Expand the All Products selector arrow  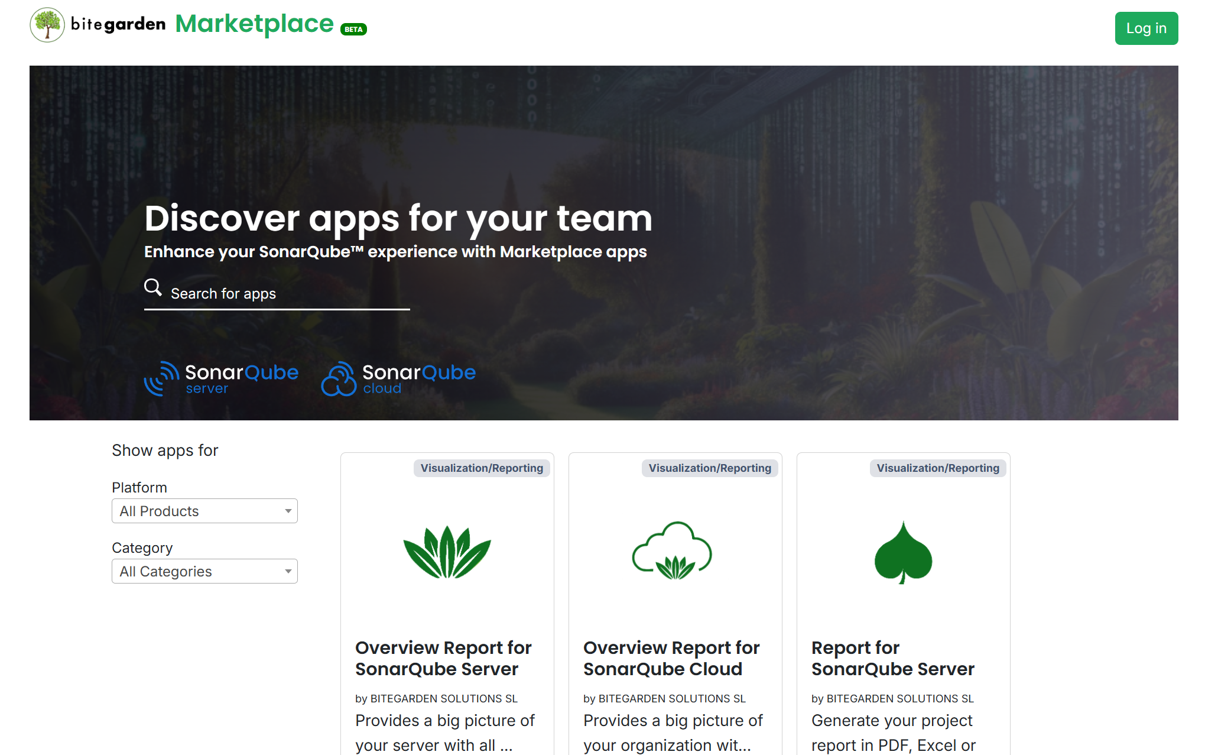point(288,511)
